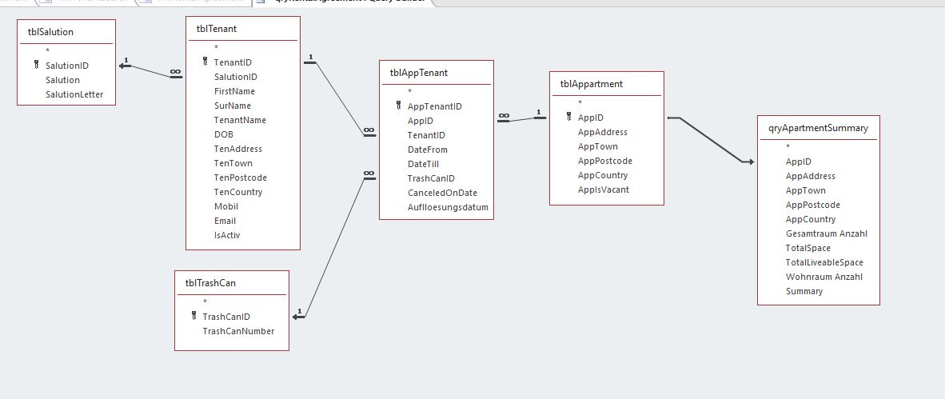Choose the Email field
The height and width of the screenshot is (399, 945).
click(225, 221)
